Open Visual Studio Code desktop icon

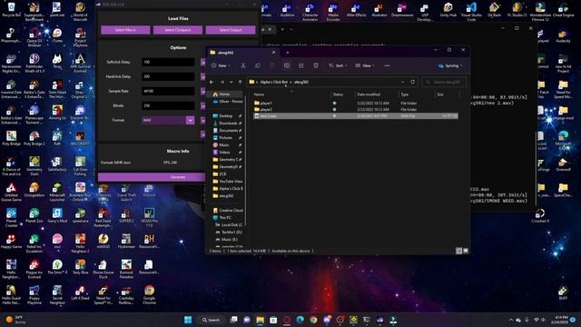click(471, 12)
